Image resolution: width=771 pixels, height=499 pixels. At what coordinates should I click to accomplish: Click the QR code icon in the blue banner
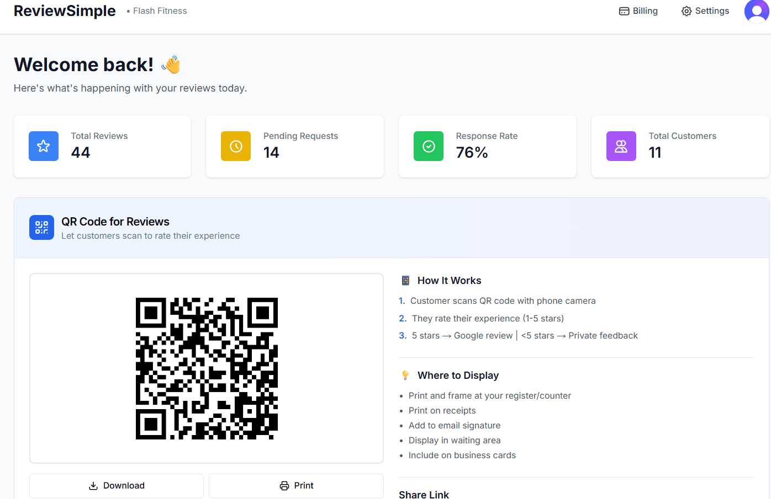click(41, 227)
